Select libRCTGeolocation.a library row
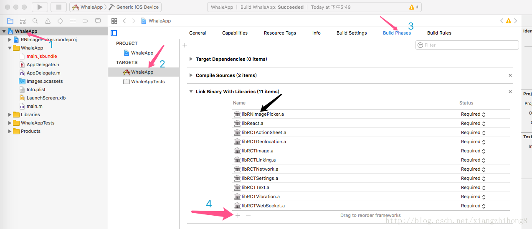Image resolution: width=532 pixels, height=229 pixels. [x=371, y=142]
